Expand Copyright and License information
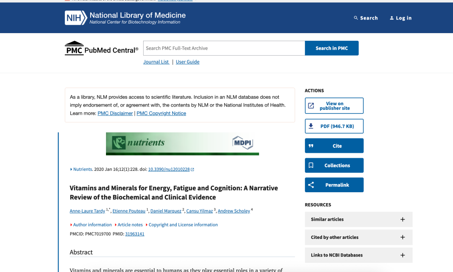 coord(182,224)
